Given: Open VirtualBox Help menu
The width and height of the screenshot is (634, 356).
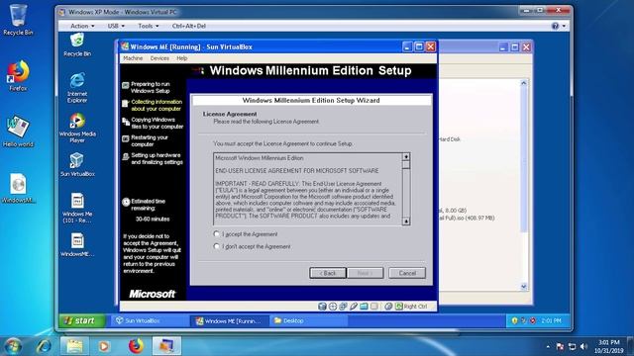Looking at the screenshot, I should [x=181, y=58].
